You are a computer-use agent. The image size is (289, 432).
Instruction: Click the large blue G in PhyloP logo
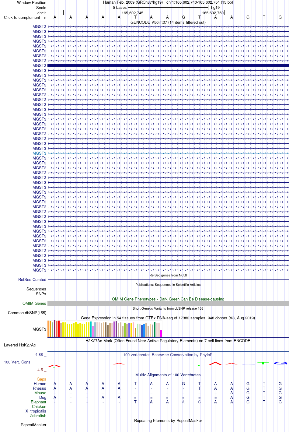pyautogui.click(x=280, y=363)
